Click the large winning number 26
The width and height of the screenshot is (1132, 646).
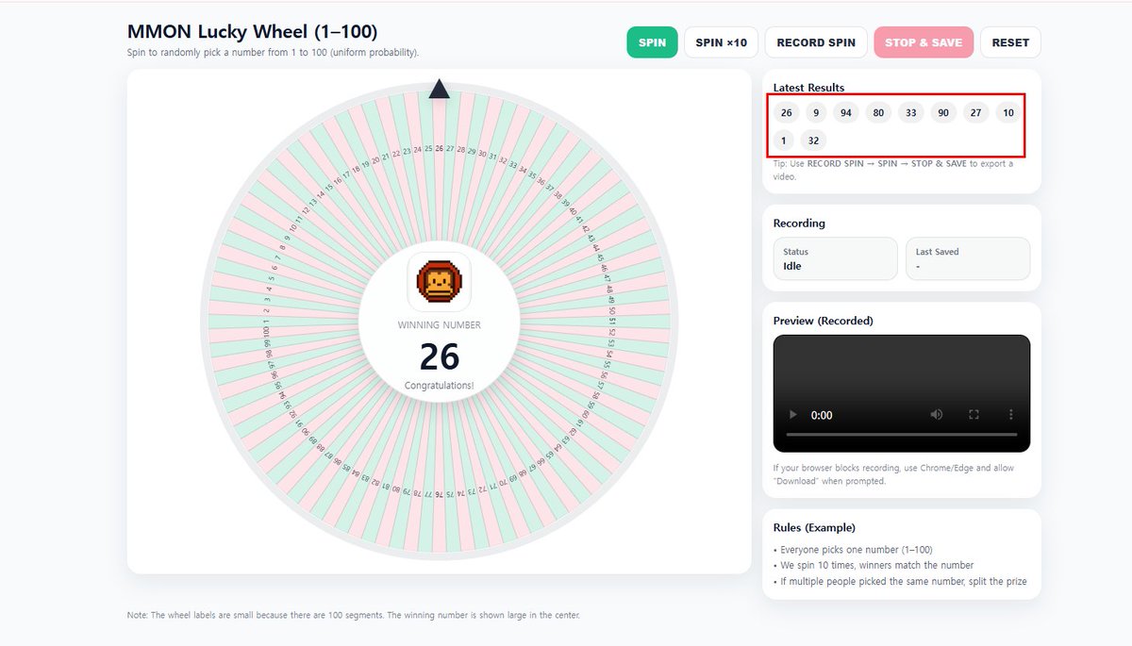pyautogui.click(x=439, y=357)
